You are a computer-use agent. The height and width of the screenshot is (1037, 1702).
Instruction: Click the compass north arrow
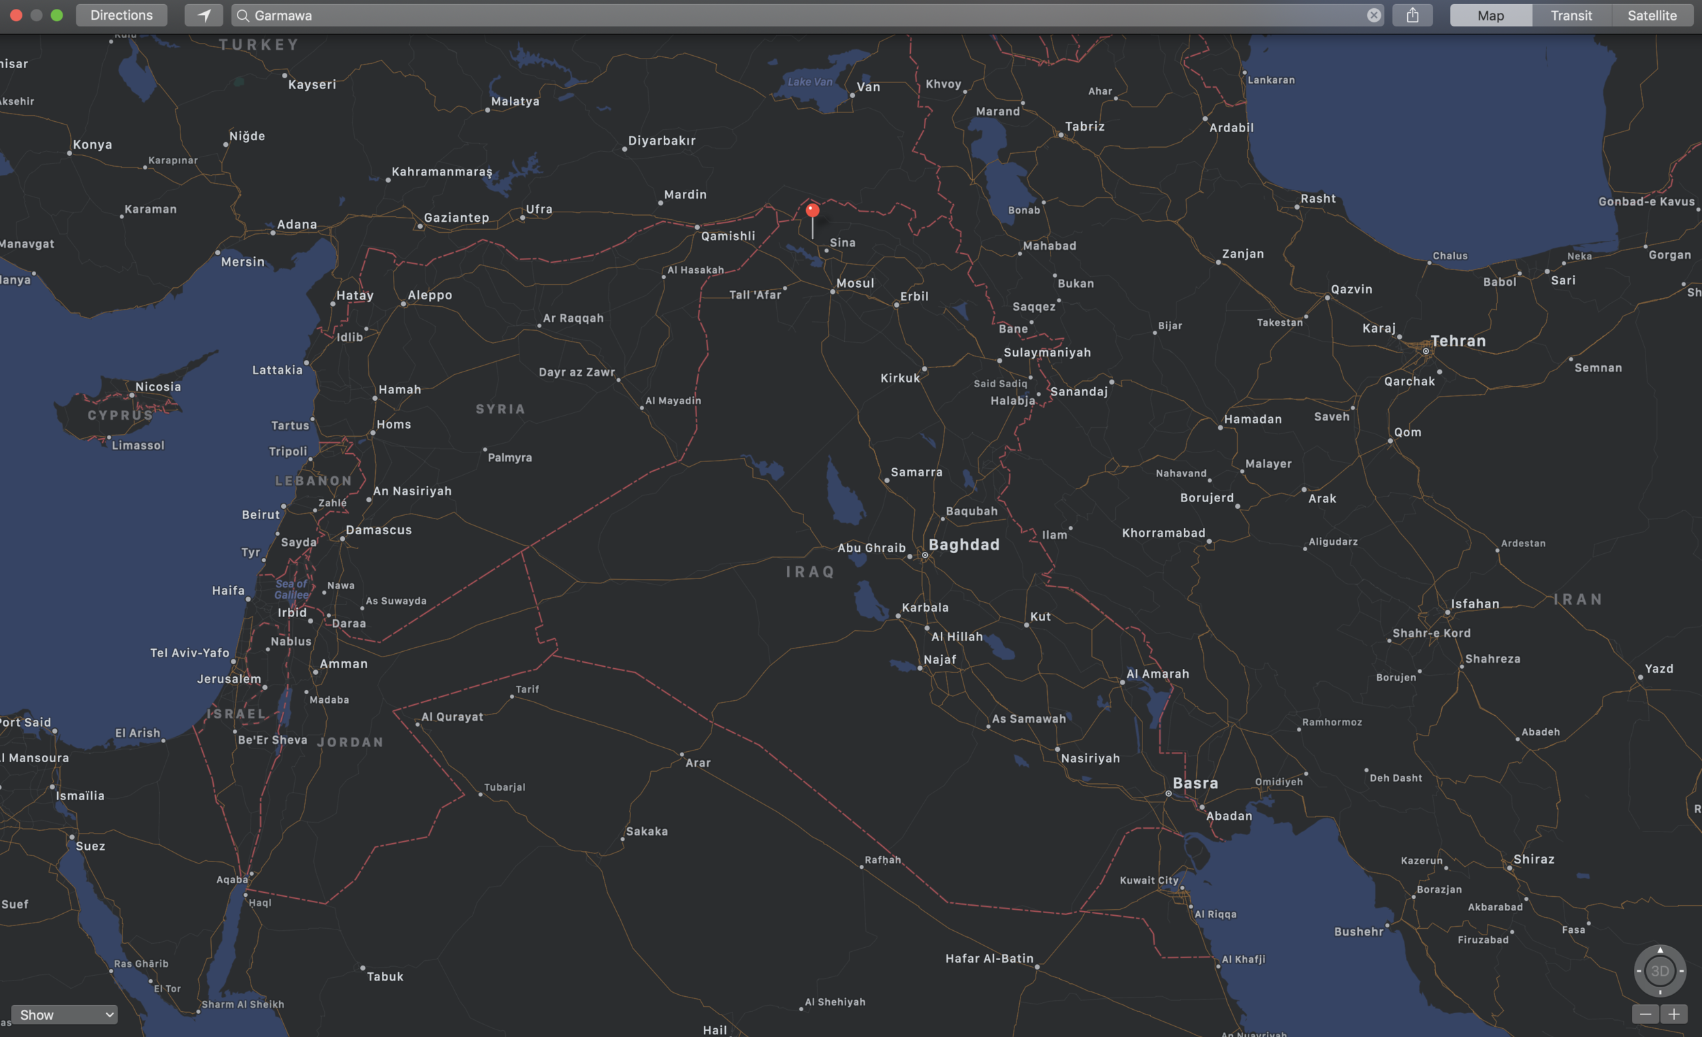click(1660, 951)
